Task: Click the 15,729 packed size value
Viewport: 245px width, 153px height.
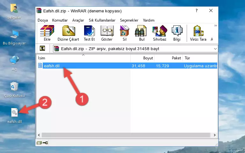Action: point(162,66)
